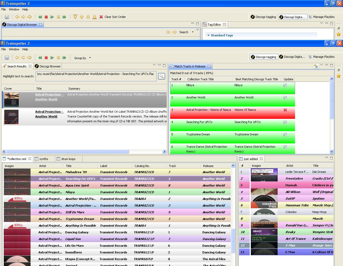
Task: Click the Not On Label release cover thumbnail
Action: [x=11, y=117]
